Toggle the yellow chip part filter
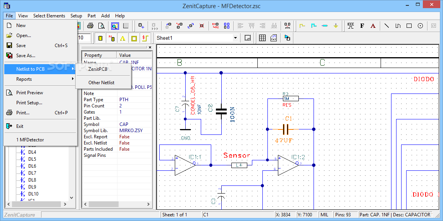Viewport: 443px width, 221px height. (x=100, y=38)
